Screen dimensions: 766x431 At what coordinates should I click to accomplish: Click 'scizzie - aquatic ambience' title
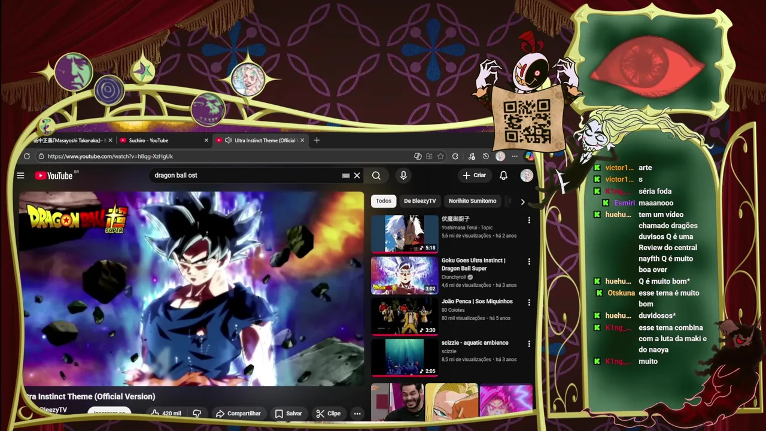(x=475, y=343)
